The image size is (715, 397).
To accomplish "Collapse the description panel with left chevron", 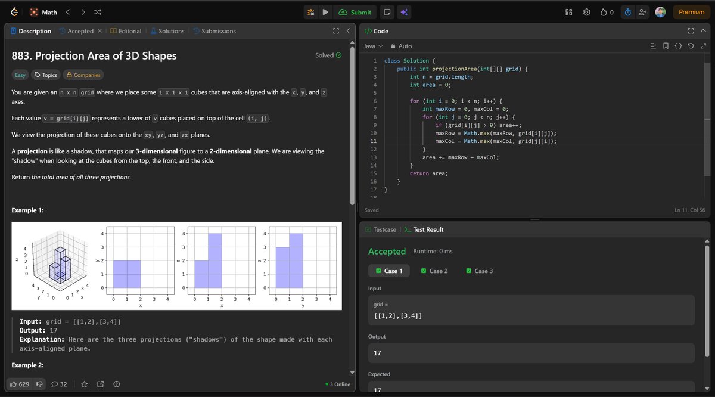I will [348, 31].
